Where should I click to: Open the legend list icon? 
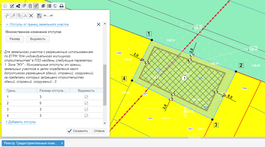tap(49, 6)
